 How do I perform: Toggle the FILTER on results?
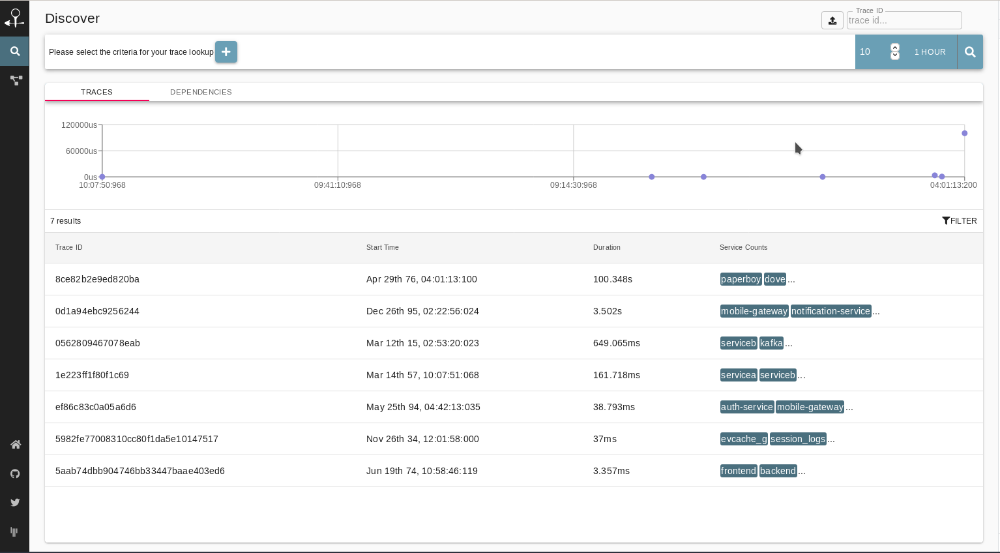point(959,221)
